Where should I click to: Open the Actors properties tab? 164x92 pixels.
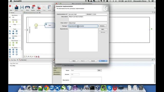(57, 68)
